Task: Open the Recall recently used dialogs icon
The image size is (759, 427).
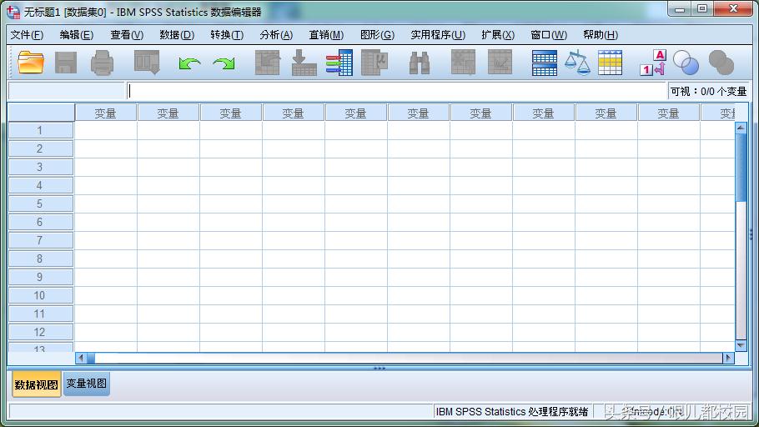Action: 147,63
